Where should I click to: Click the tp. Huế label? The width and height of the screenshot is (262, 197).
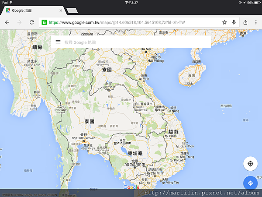pos(160,110)
